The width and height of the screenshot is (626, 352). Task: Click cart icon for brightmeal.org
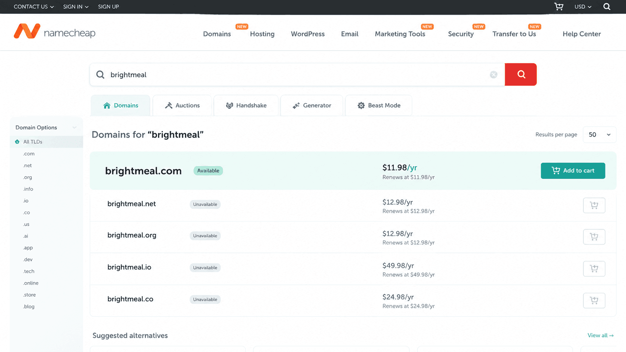(594, 236)
